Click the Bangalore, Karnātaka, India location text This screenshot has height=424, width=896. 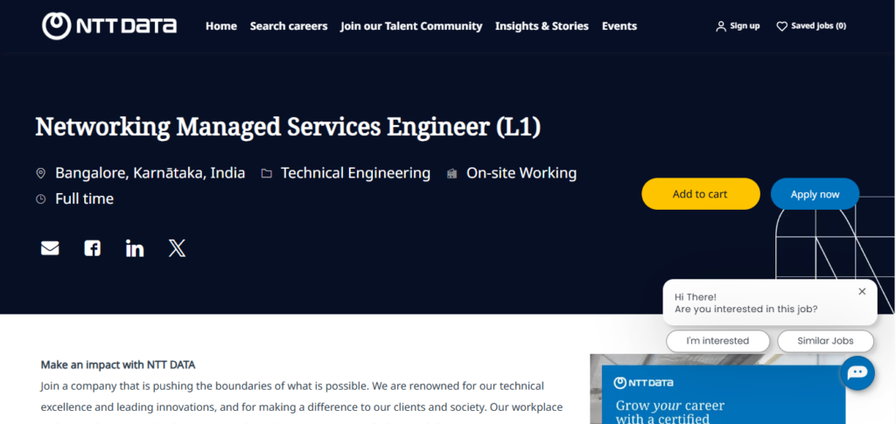150,173
